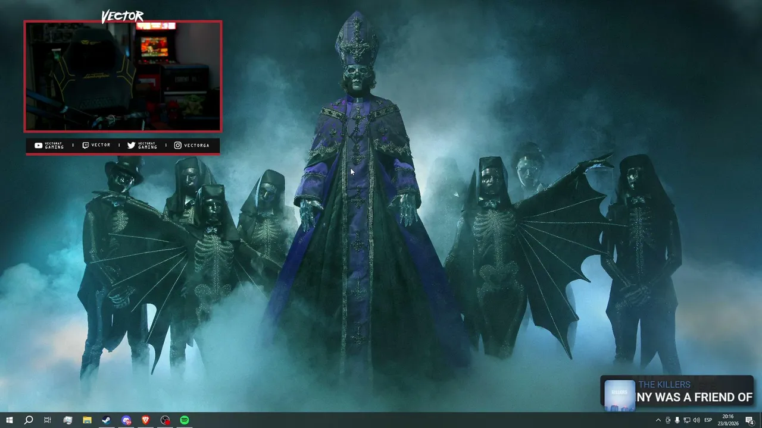Screen dimensions: 762x428
Task: Open the notification center with 4 alerts
Action: 750,420
